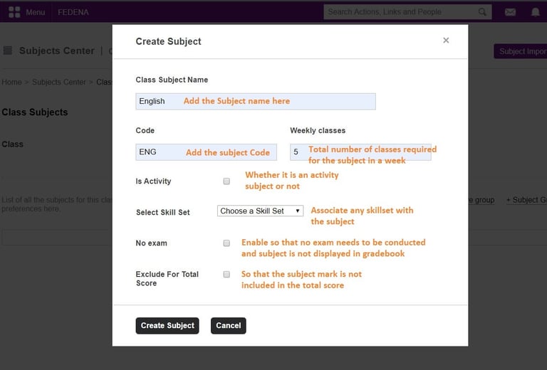Image resolution: width=547 pixels, height=370 pixels.
Task: Click the search magnifier icon
Action: pos(483,12)
